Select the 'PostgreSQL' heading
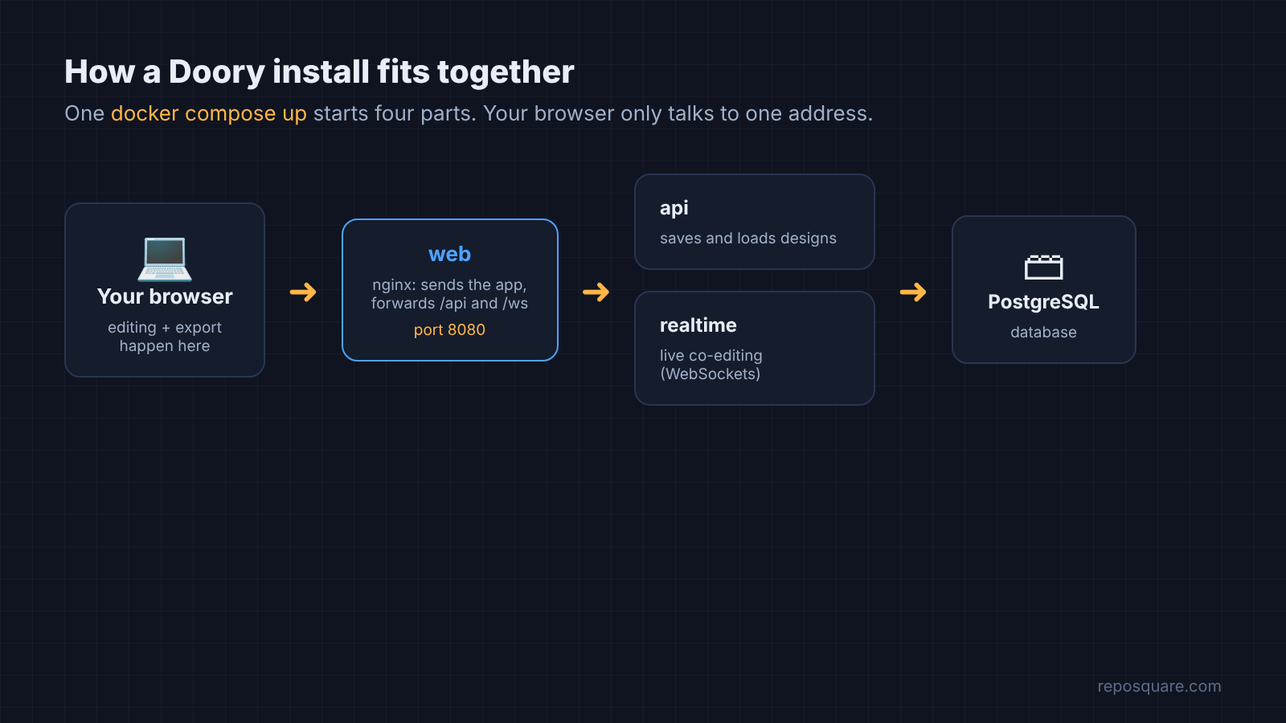 1043,302
